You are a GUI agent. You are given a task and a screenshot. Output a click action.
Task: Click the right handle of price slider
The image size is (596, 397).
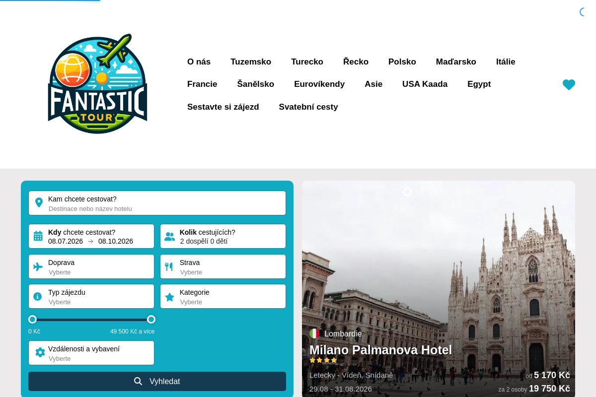151,319
